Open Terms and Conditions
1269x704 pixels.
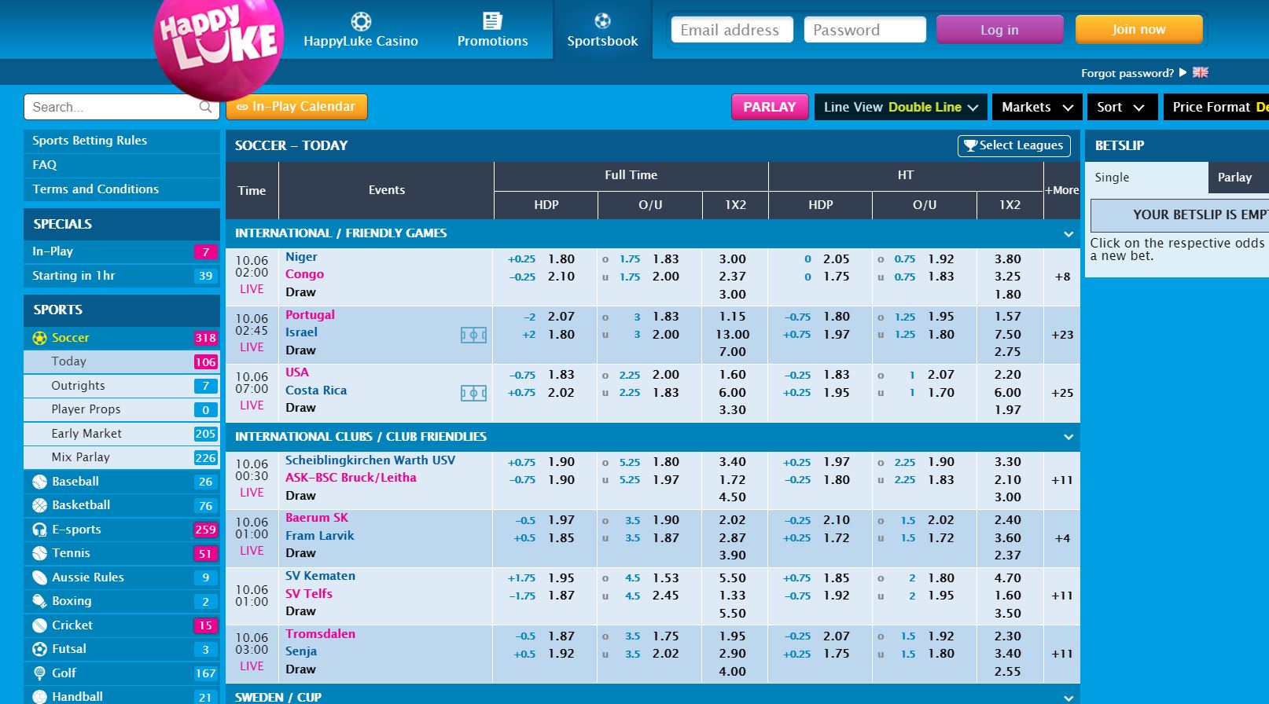tap(122, 189)
